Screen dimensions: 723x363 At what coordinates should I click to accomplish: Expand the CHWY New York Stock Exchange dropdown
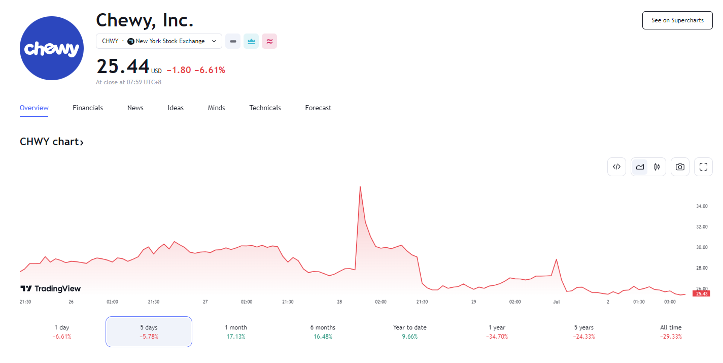click(159, 41)
